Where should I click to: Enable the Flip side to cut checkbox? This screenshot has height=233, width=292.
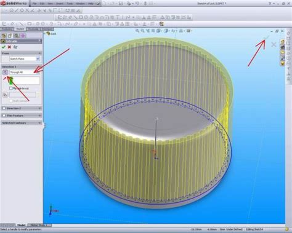click(x=11, y=89)
